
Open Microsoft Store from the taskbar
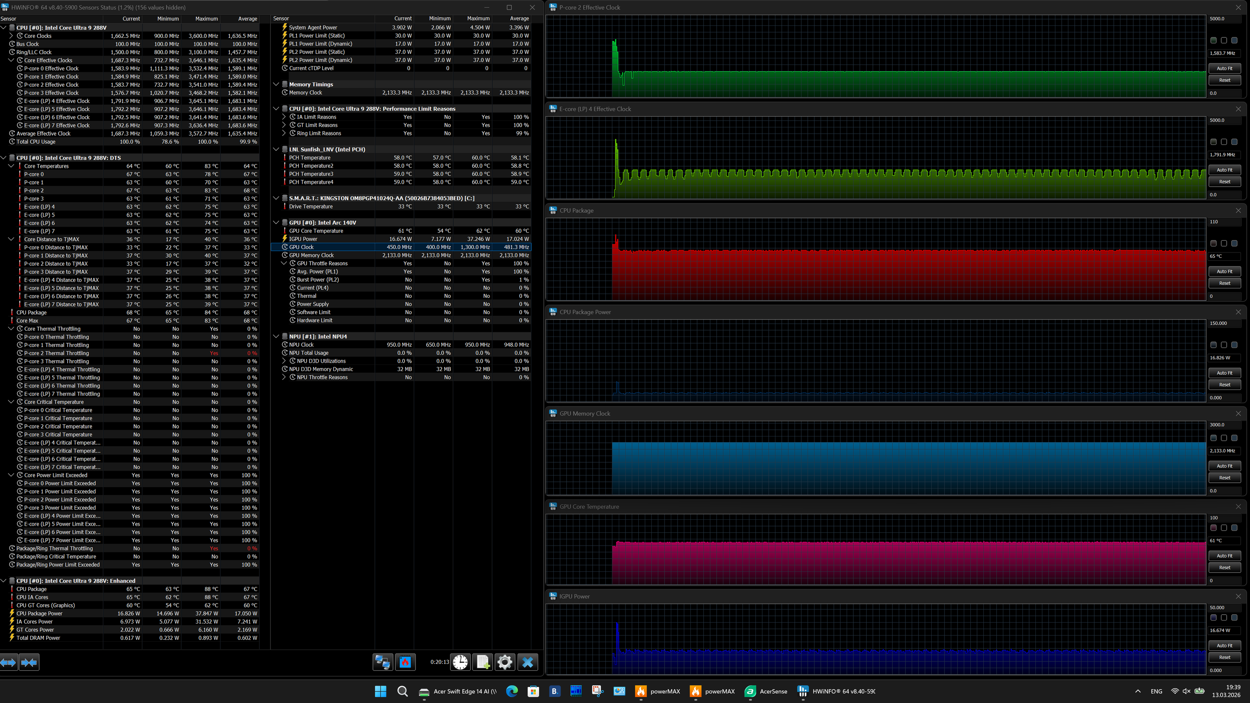tap(533, 691)
